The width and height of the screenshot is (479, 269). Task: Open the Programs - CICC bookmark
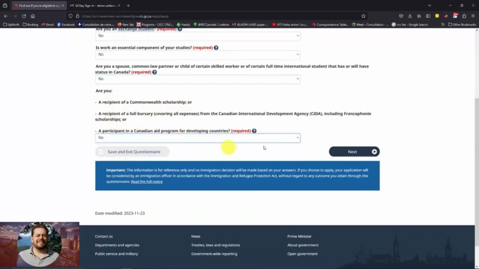tap(155, 25)
